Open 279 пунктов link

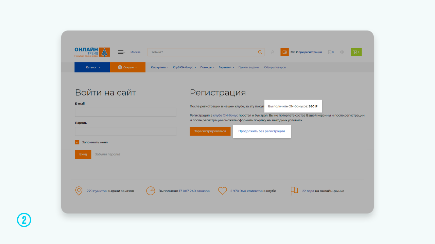click(x=97, y=191)
